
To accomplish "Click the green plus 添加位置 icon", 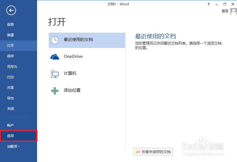I will point(54,90).
